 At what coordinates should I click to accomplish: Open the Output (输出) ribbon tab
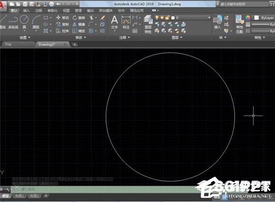point(90,11)
